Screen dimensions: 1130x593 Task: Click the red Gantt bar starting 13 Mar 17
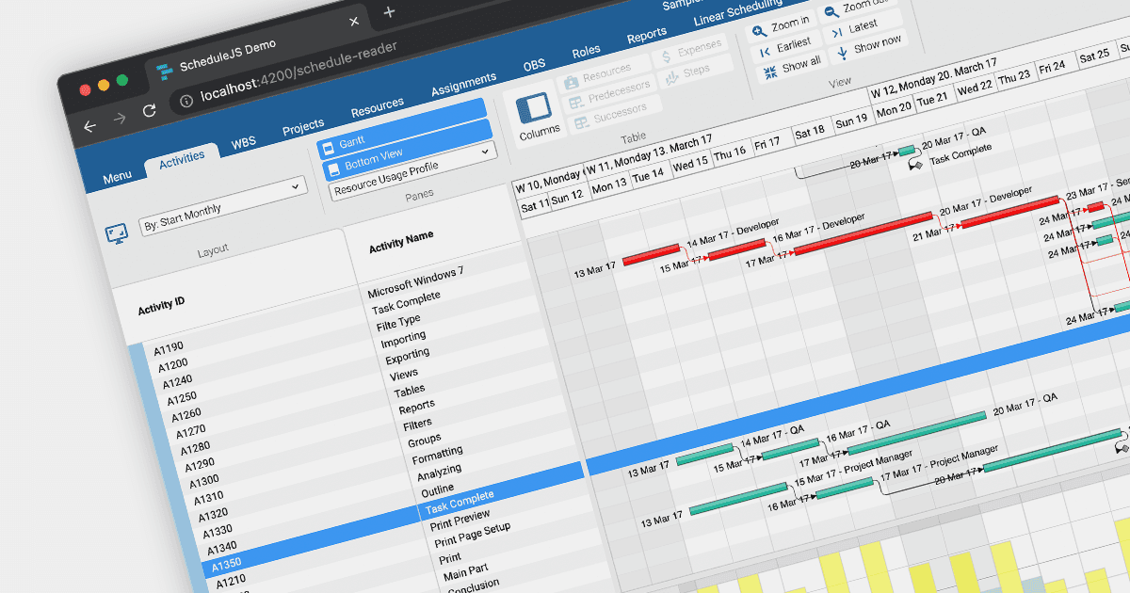coord(651,255)
